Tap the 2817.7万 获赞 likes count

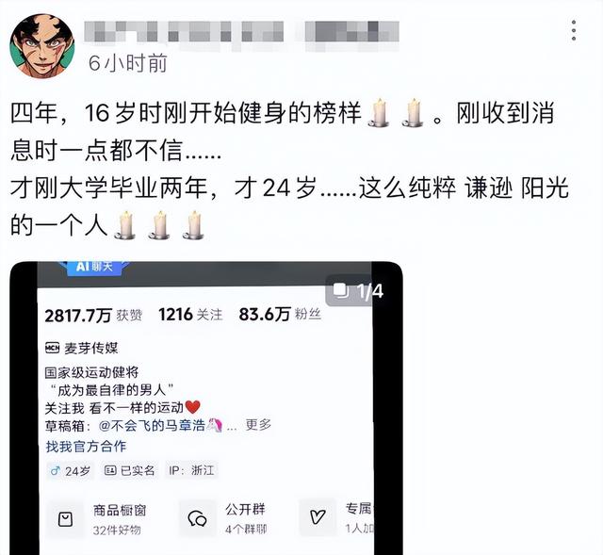(x=93, y=316)
